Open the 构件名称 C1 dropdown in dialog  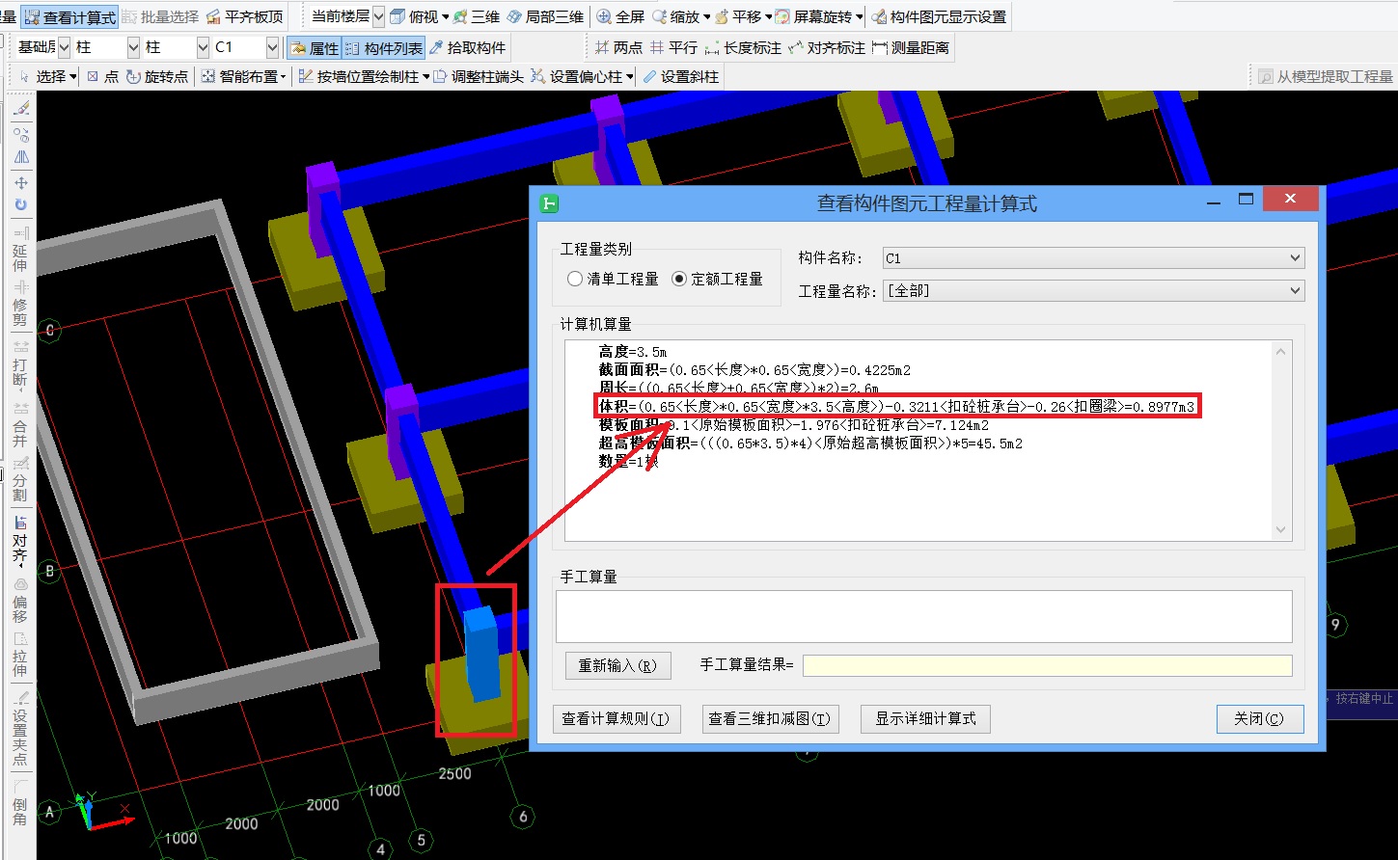click(1094, 258)
